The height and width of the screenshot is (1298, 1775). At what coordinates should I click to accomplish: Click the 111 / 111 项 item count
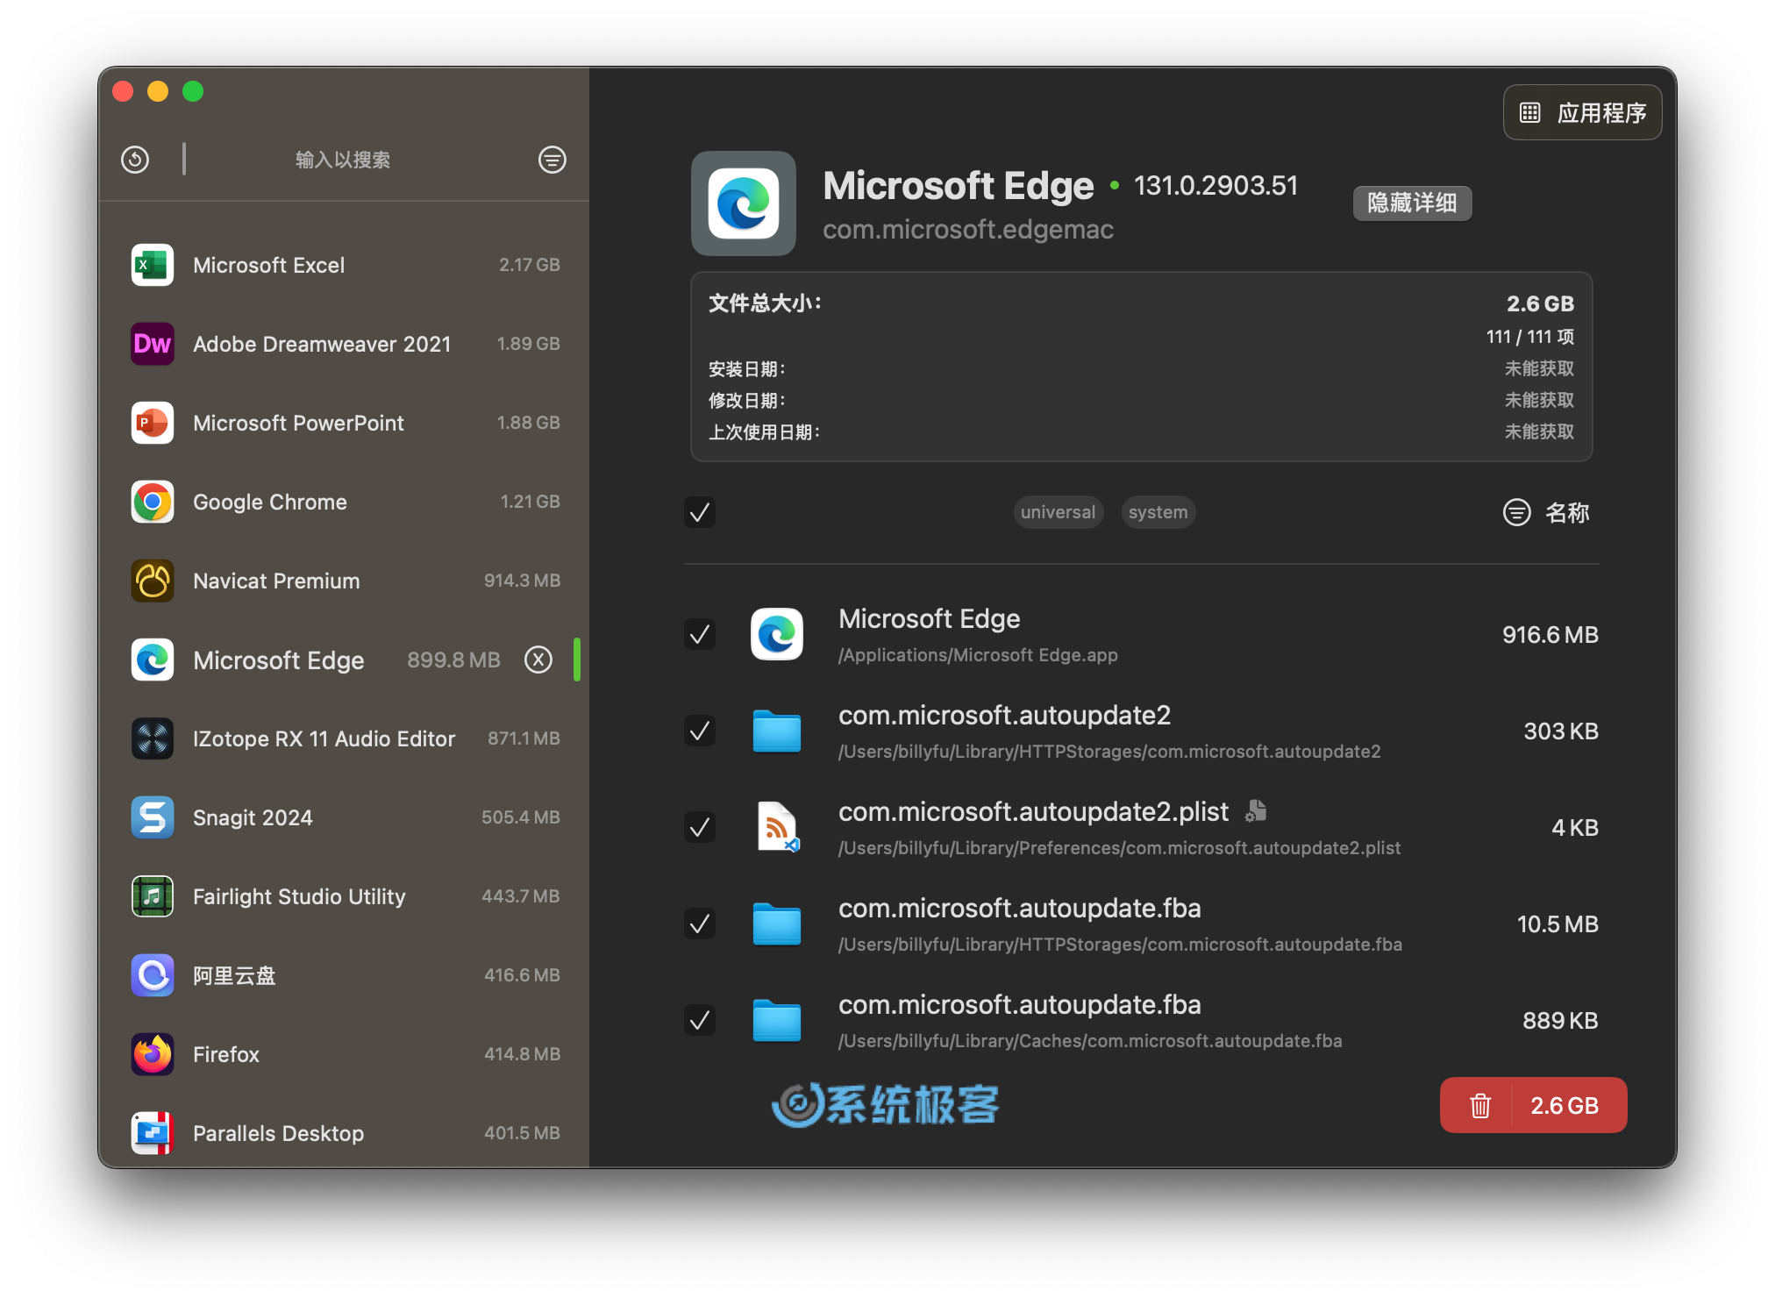(1529, 337)
